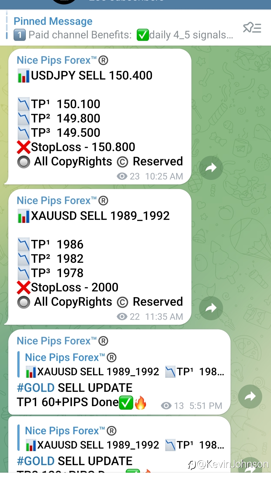Tap the 10:25 AM timestamp

pos(164,176)
